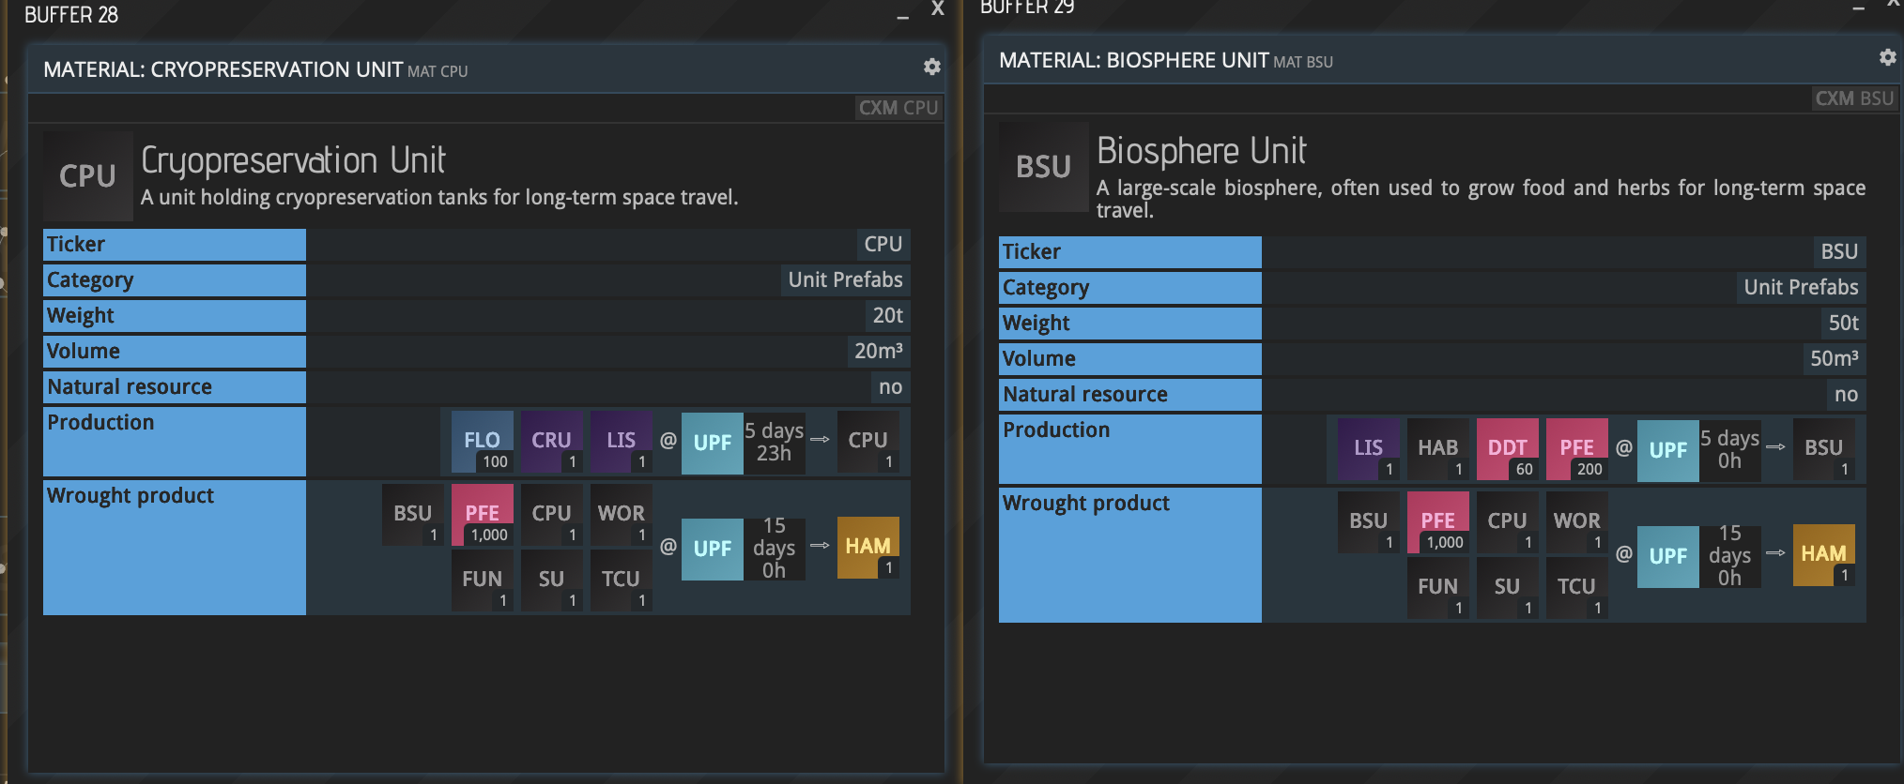Open UPF building in BSU wrought product recipe

[1667, 556]
